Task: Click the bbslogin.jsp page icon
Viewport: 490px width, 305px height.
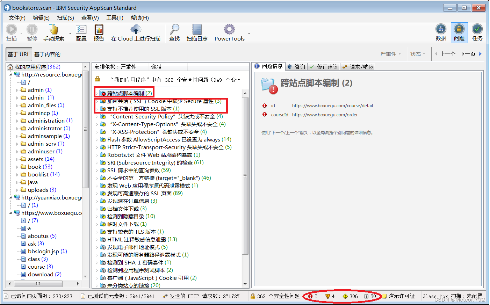Action: tap(24, 251)
